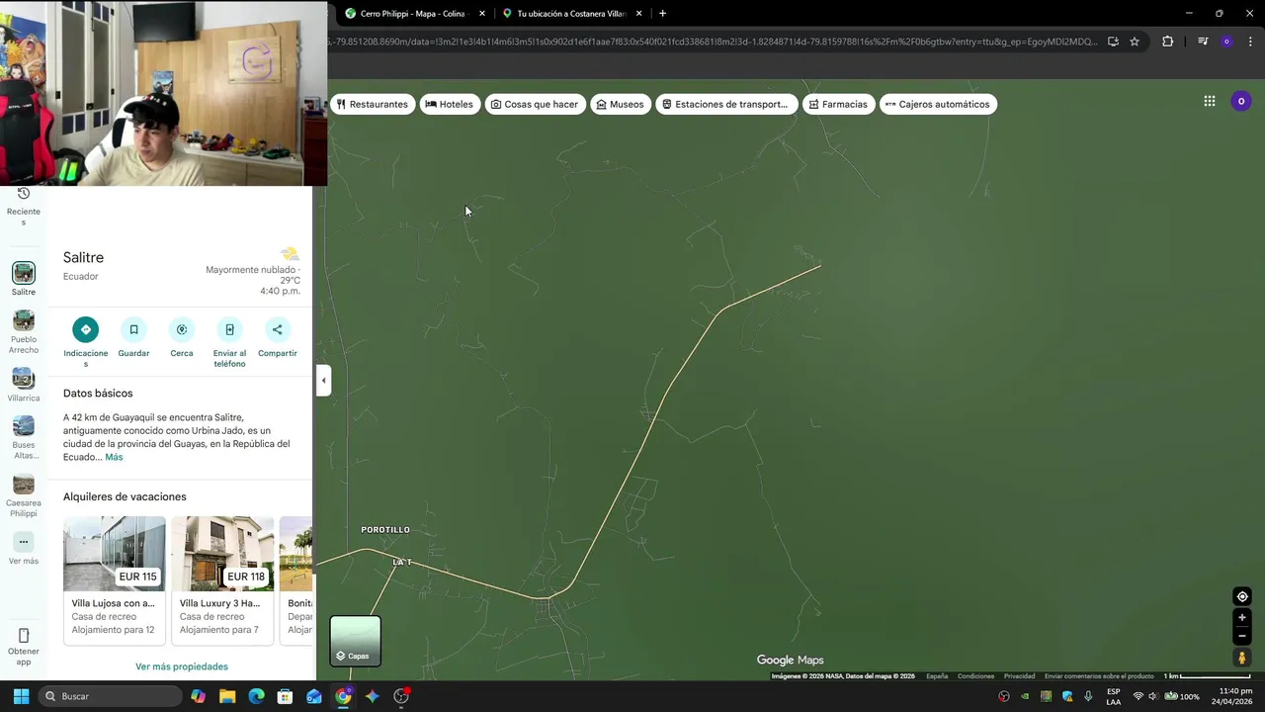1265x712 pixels.
Task: Open the Villa Lujosa EUR 115 rental card
Action: 115,579
